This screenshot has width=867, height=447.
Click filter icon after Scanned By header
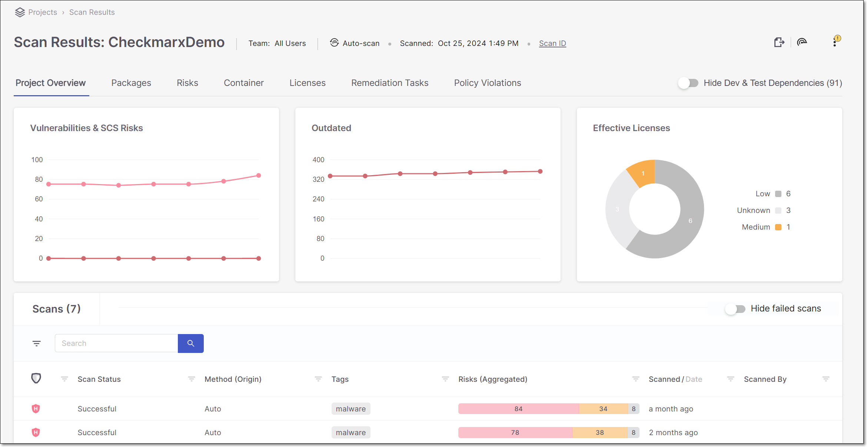point(826,379)
